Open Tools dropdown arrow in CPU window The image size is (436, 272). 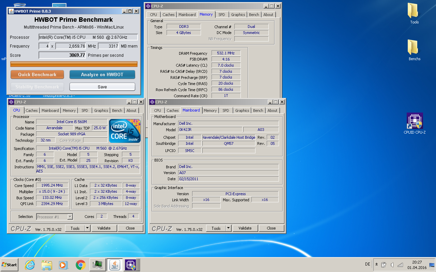(x=88, y=228)
